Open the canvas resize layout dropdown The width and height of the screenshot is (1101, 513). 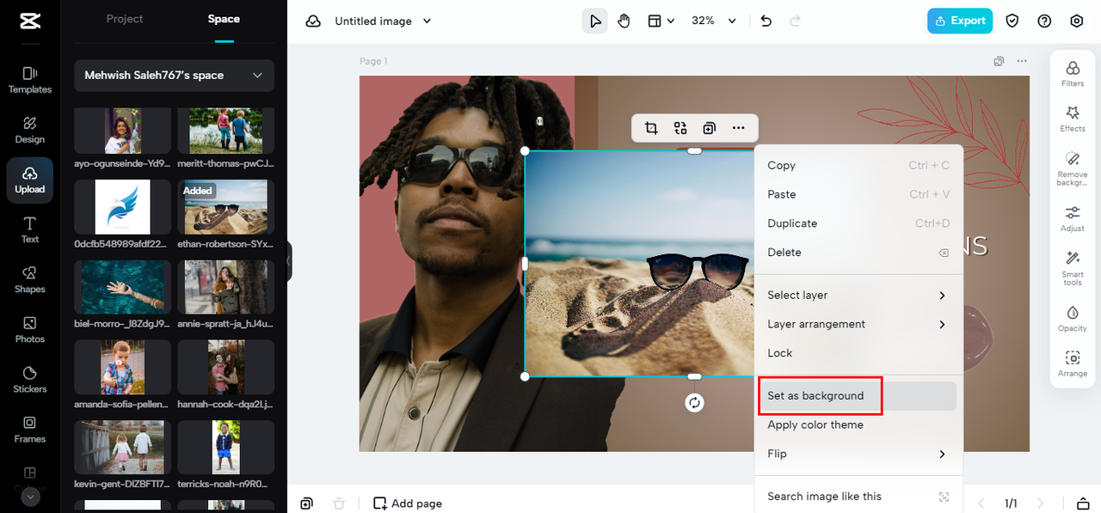661,21
